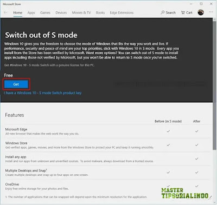Select the Microsoft Edge feature row title
This screenshot has width=217, height=205.
[16, 129]
